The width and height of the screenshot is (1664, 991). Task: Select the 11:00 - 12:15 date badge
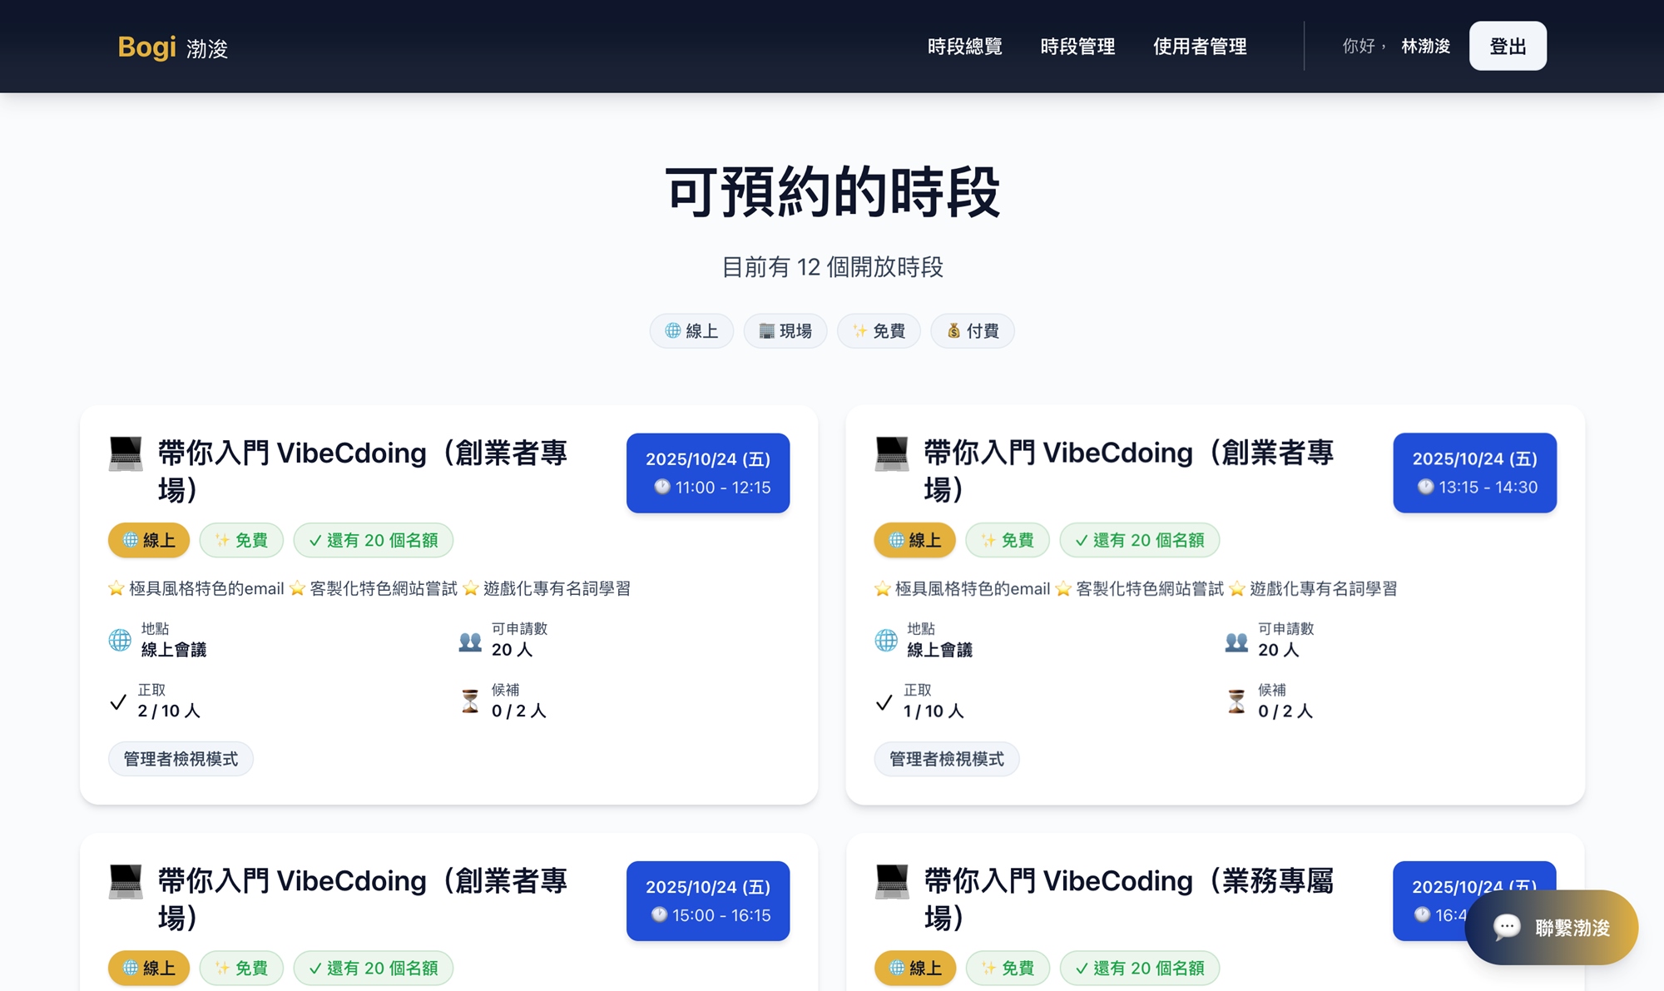pyautogui.click(x=708, y=473)
